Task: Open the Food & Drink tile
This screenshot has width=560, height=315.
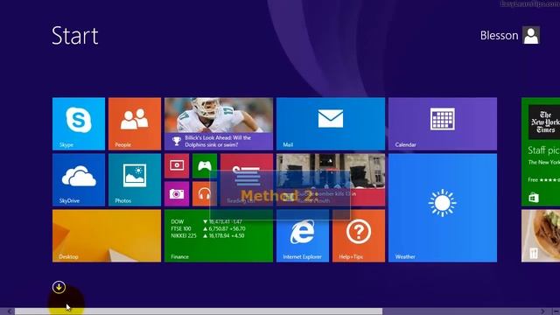Action: click(541, 235)
